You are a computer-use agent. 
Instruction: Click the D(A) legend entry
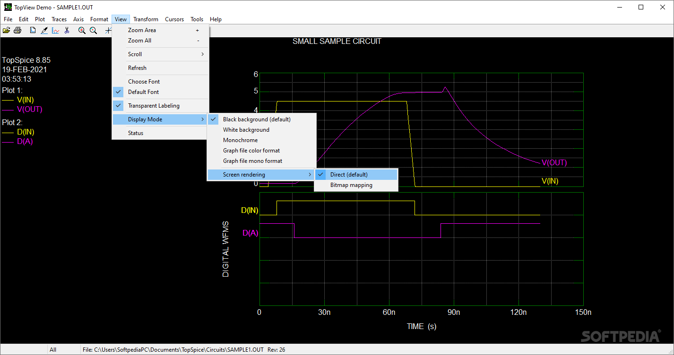click(25, 141)
